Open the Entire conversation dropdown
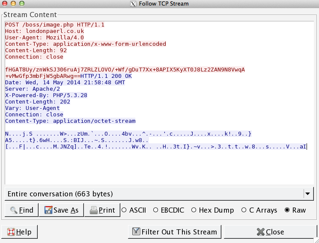This screenshot has width=319, height=243. coord(154,194)
